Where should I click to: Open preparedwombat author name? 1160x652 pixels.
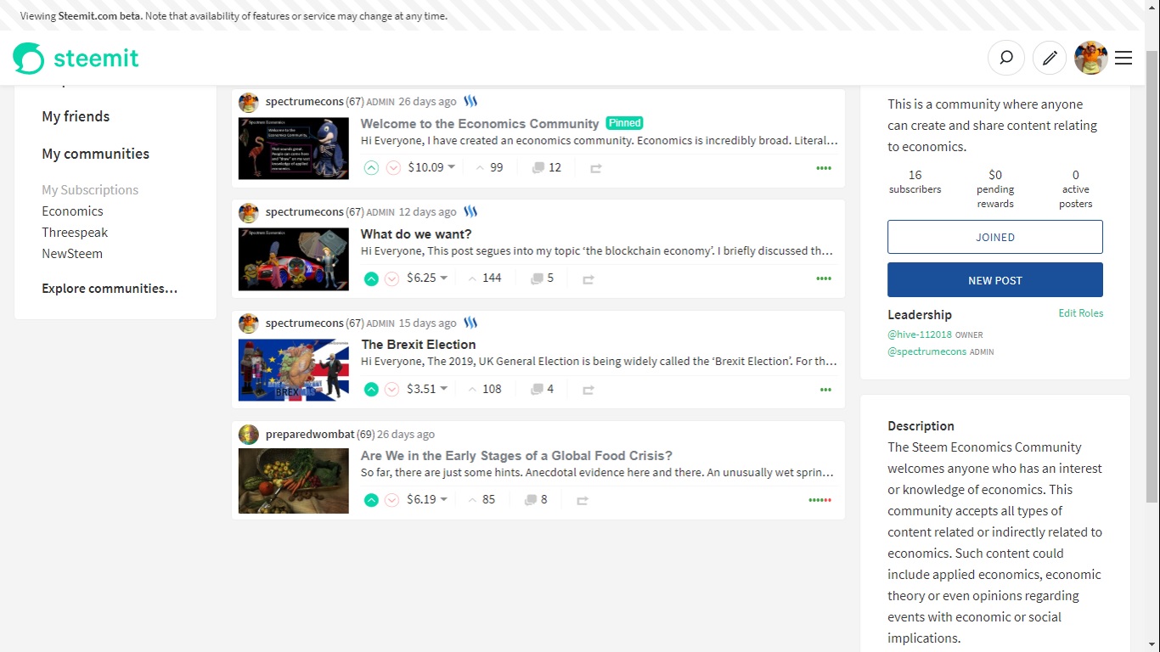point(310,434)
